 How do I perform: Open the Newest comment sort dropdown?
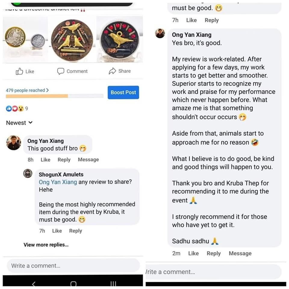coord(19,123)
